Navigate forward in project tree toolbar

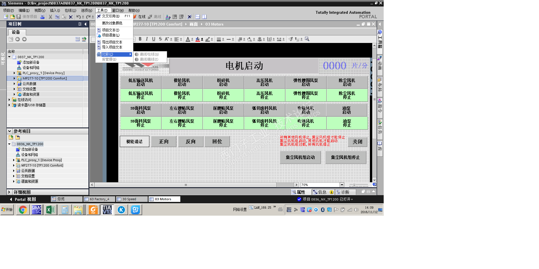[24, 39]
